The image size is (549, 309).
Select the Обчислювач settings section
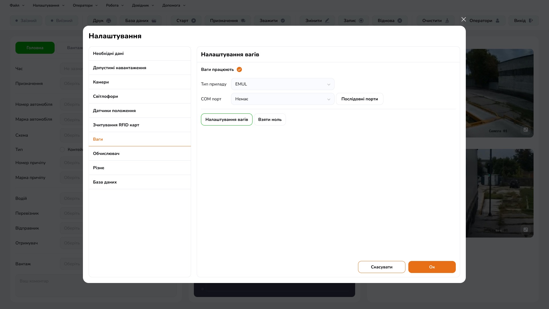140,153
